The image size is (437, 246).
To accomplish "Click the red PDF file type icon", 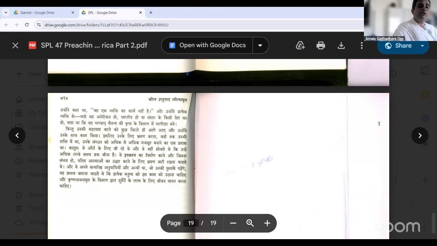I will click(x=32, y=45).
